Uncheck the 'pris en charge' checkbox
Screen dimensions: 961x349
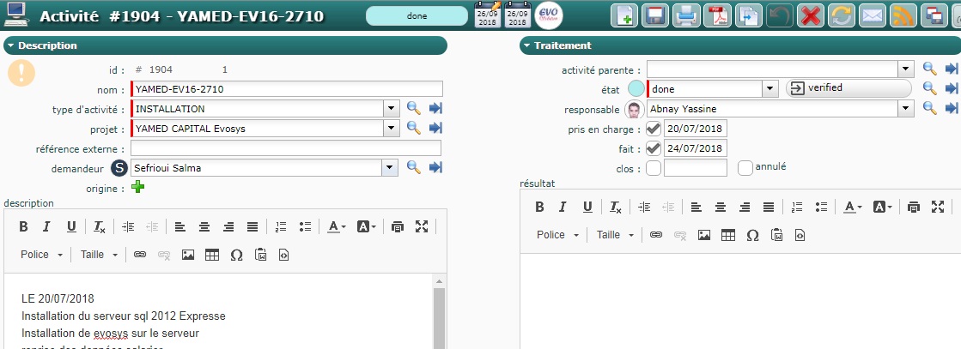tap(654, 129)
